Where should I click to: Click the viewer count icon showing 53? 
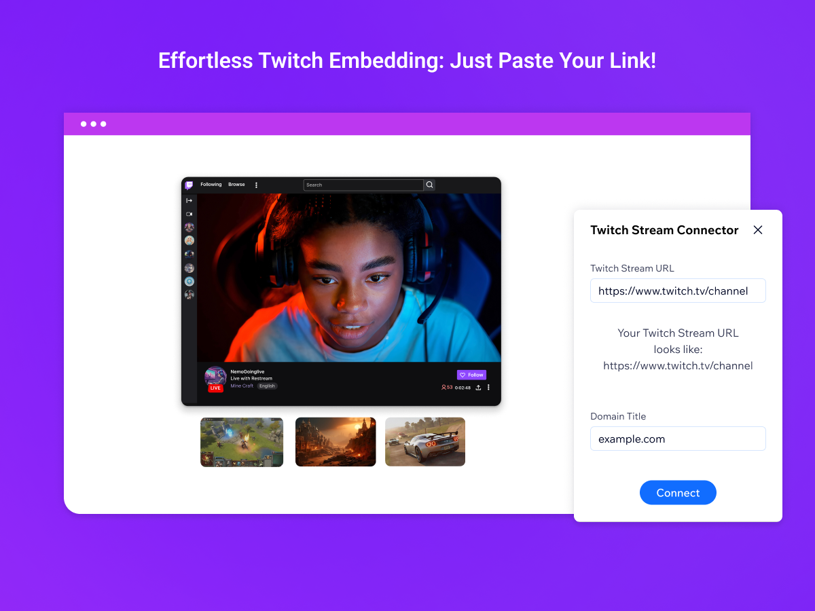point(447,388)
